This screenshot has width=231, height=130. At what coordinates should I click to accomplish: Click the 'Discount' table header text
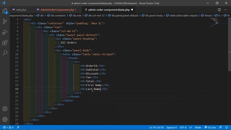92,74
